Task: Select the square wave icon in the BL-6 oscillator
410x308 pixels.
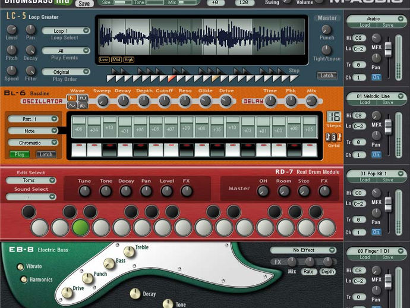Action: (x=83, y=98)
